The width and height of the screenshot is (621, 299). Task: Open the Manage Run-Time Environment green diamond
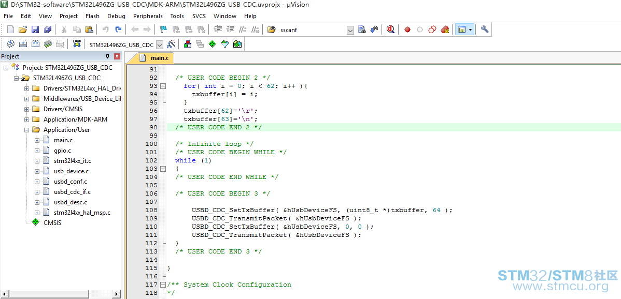(x=213, y=44)
